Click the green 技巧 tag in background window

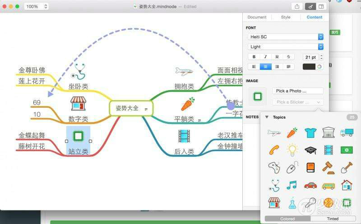(335, 32)
